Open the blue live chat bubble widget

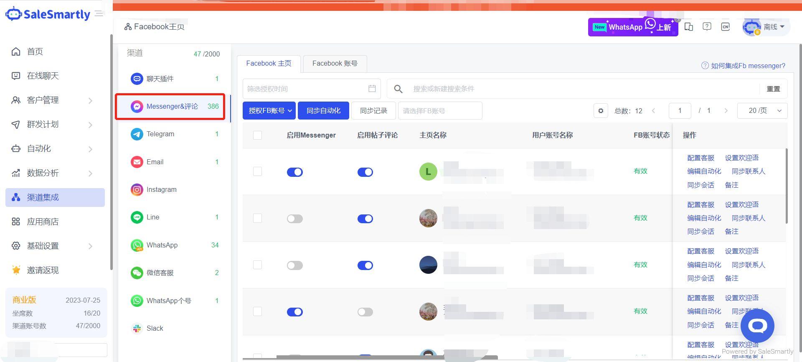pyautogui.click(x=757, y=326)
